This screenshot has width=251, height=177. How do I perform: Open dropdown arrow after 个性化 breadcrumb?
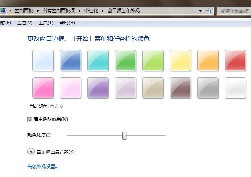coord(103,11)
